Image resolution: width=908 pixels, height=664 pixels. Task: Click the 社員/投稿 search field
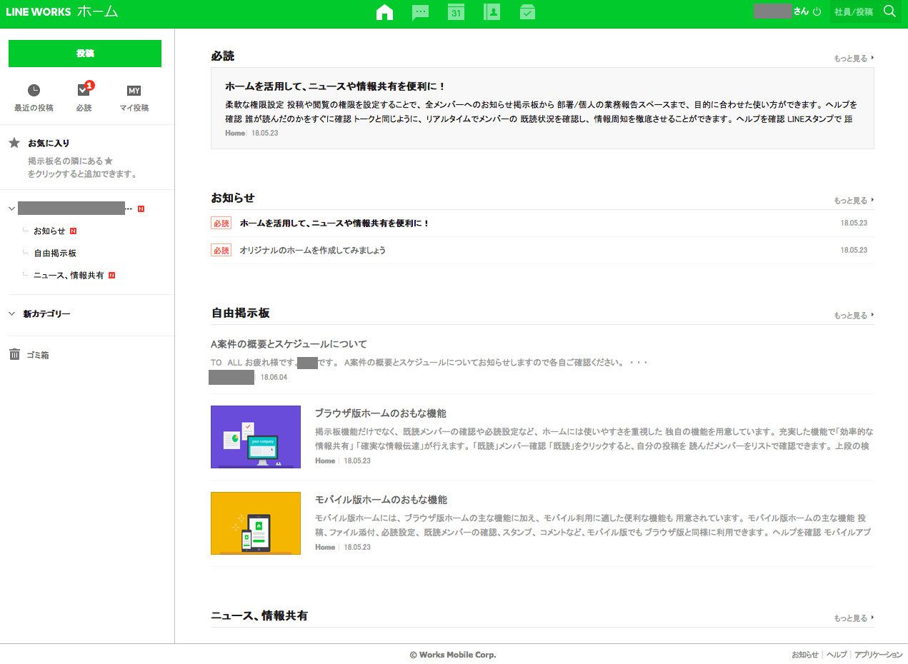tap(854, 12)
